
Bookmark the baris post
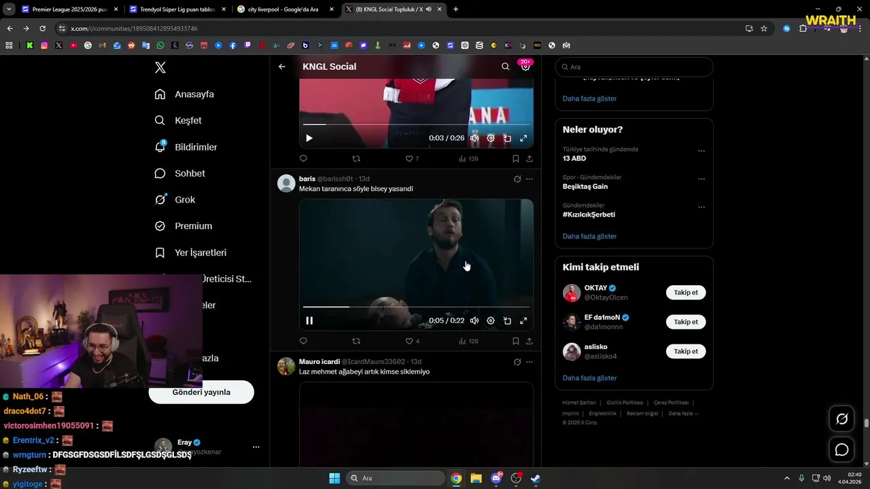(x=516, y=341)
